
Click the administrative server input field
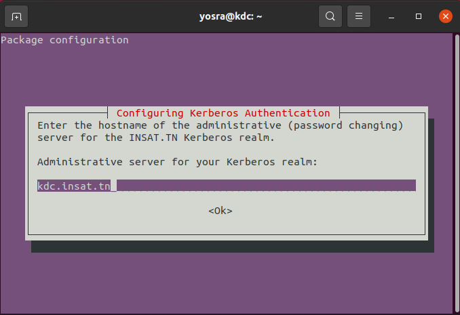tap(227, 186)
